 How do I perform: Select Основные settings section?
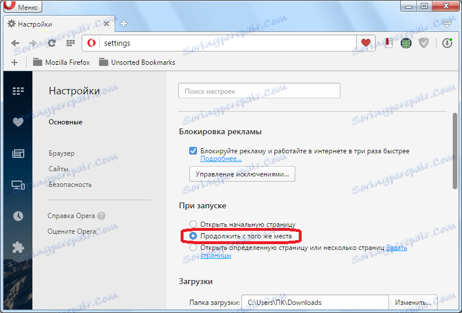point(65,122)
